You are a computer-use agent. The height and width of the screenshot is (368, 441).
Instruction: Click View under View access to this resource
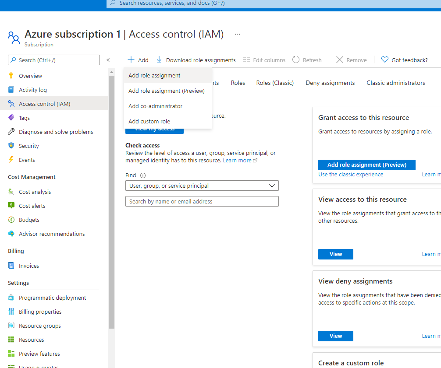(336, 254)
